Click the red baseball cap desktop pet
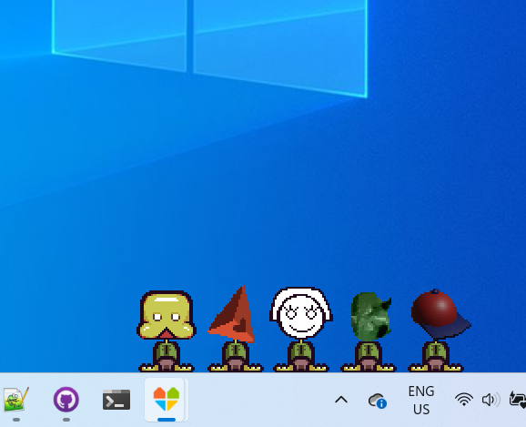The image size is (526, 427). pyautogui.click(x=439, y=330)
